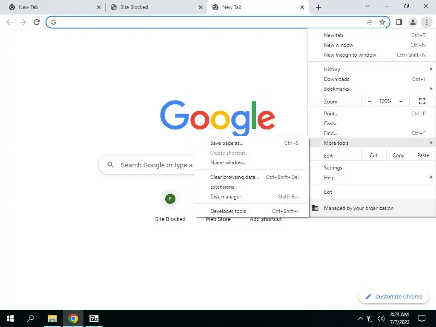436x327 pixels.
Task: Click the Chrome taskbar icon
Action: pos(73,318)
